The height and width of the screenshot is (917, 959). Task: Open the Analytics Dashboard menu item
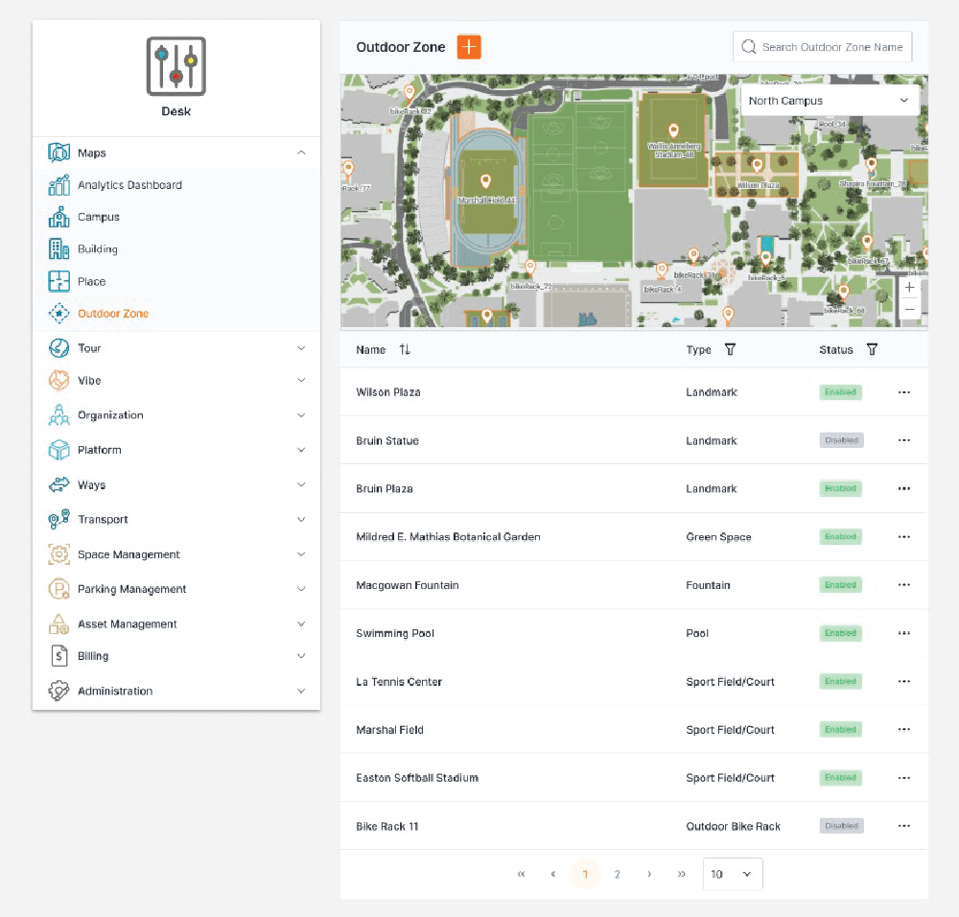coord(129,185)
